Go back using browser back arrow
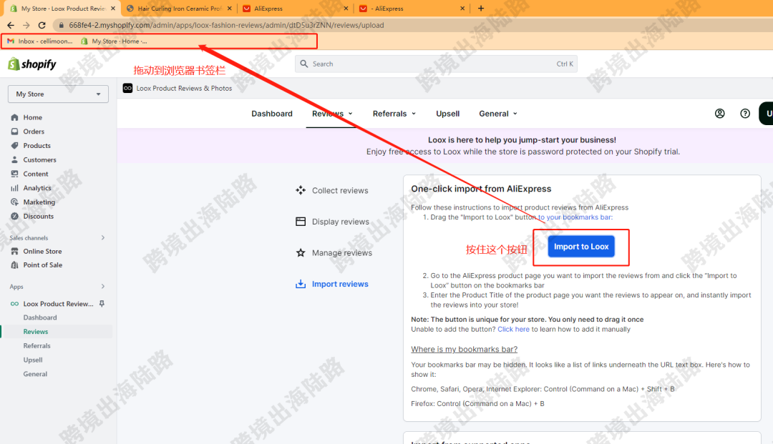 click(x=11, y=25)
